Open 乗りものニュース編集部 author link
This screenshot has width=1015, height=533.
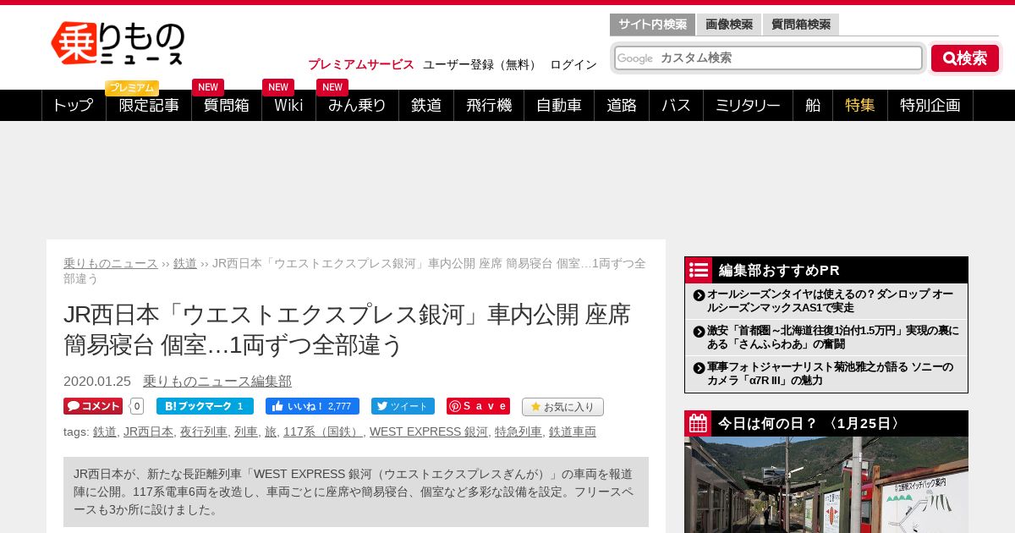click(x=217, y=382)
